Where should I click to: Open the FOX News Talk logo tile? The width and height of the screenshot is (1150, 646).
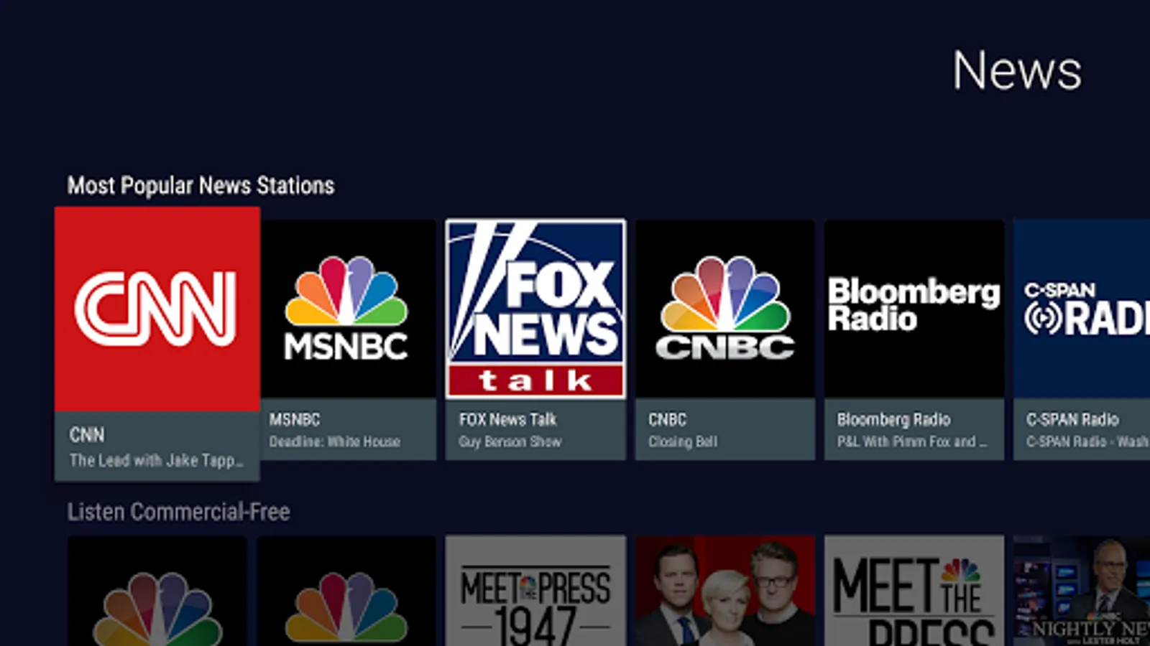535,309
